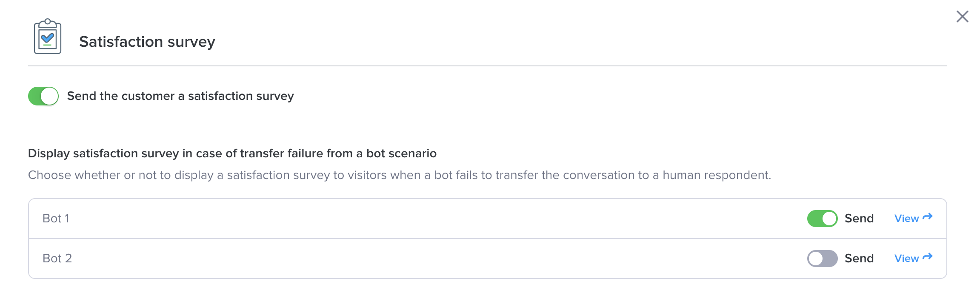Viewport: 977px width, 307px height.
Task: Click the horizontal divider under the title
Action: point(488,66)
